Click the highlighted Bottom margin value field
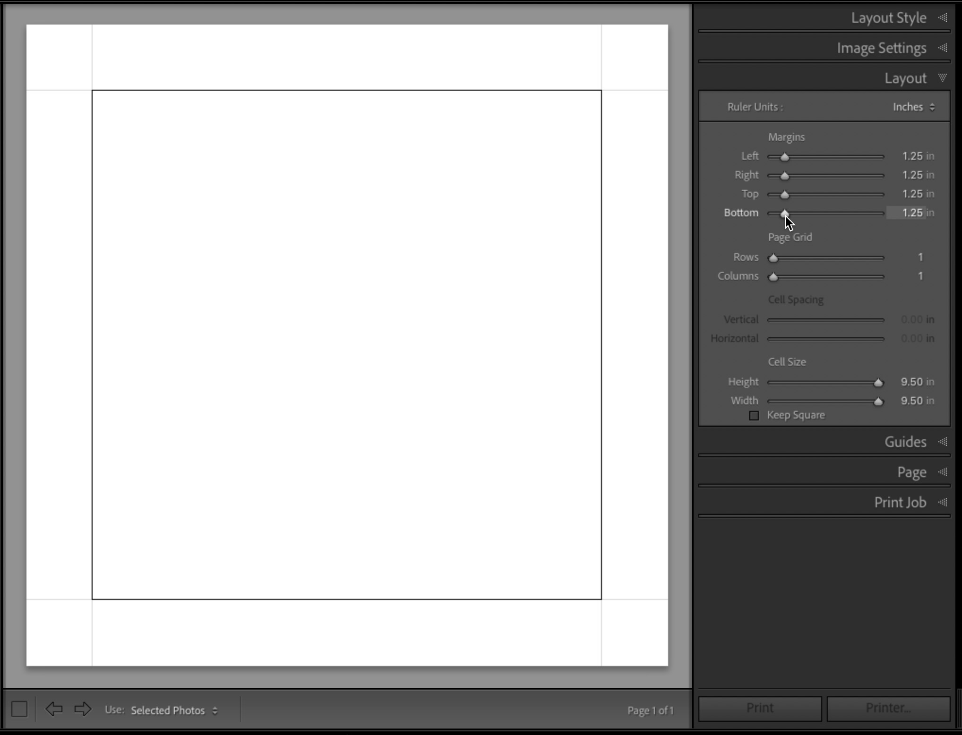This screenshot has width=962, height=735. click(x=911, y=213)
